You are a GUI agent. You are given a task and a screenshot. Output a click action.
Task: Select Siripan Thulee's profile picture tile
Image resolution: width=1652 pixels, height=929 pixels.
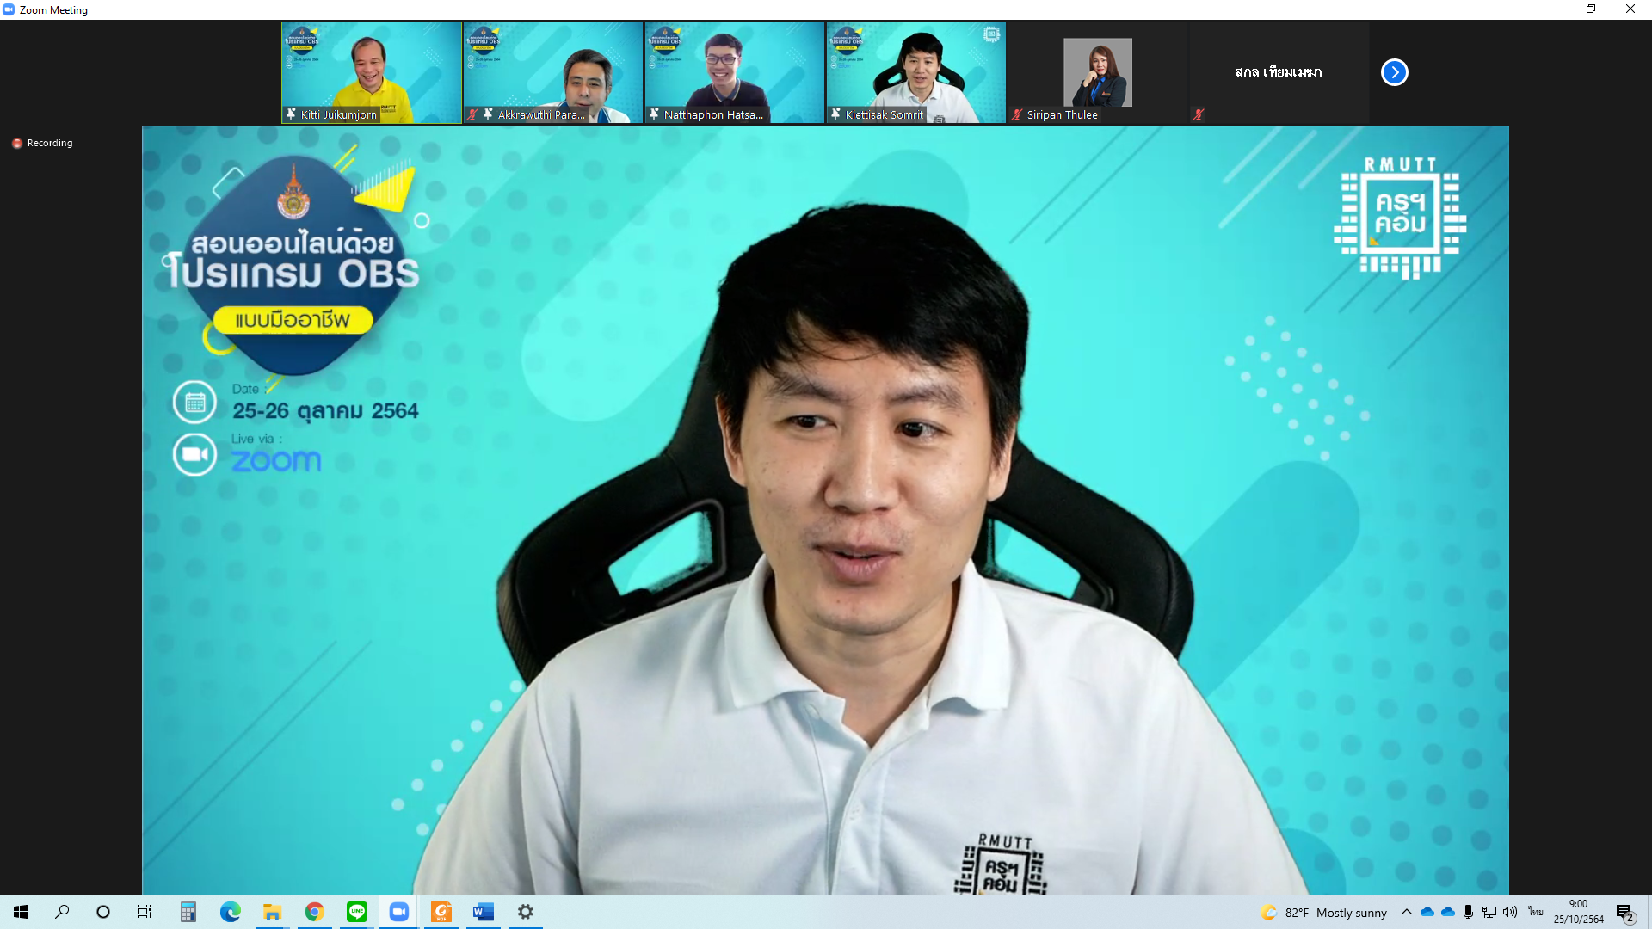point(1097,72)
